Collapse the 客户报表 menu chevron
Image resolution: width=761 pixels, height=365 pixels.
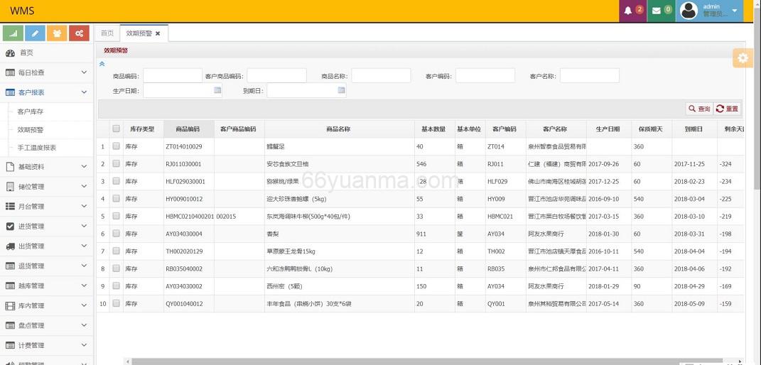click(84, 92)
